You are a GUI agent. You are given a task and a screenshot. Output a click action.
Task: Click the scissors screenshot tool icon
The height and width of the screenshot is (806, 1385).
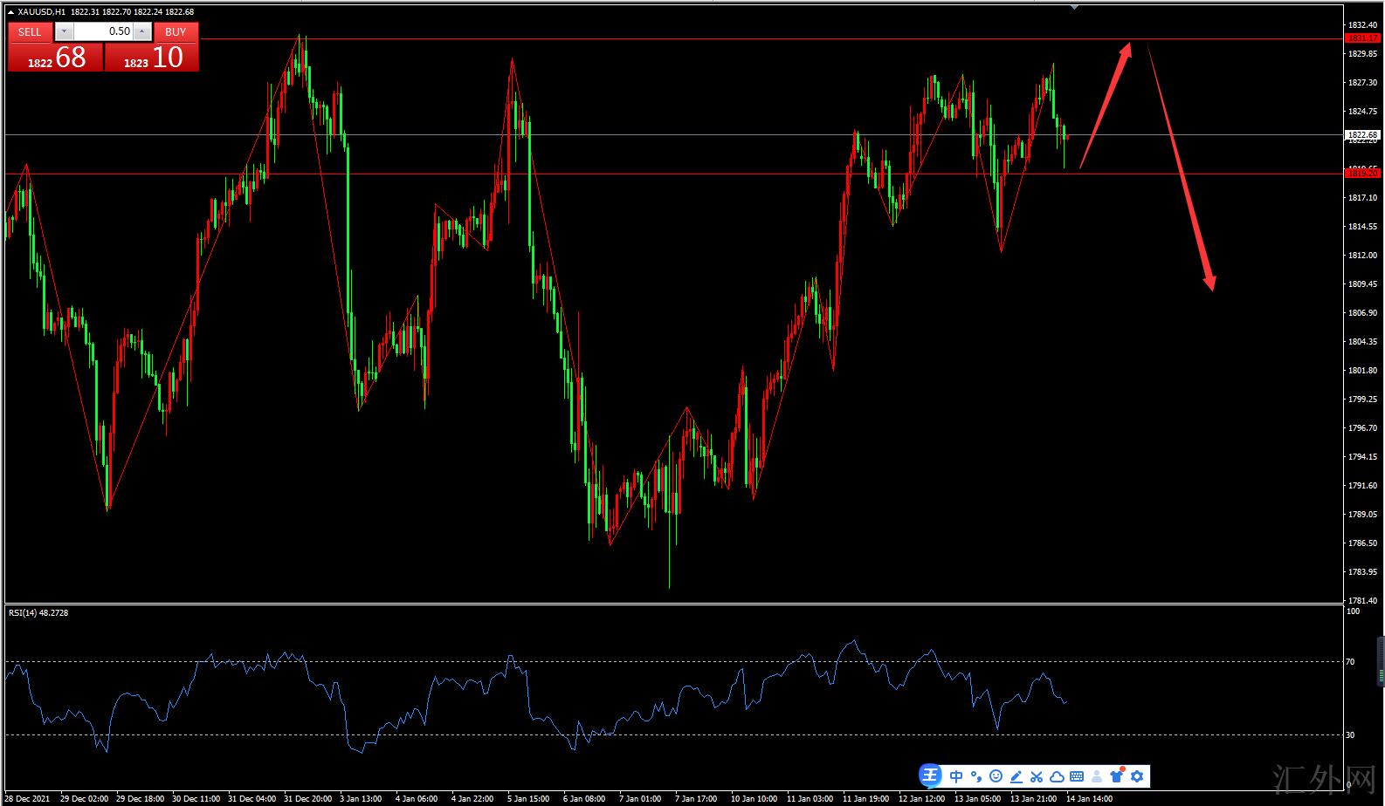click(1036, 775)
